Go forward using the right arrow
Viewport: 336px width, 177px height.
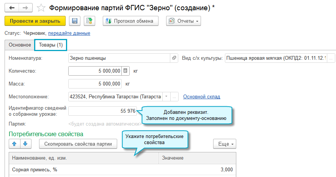click(x=25, y=8)
